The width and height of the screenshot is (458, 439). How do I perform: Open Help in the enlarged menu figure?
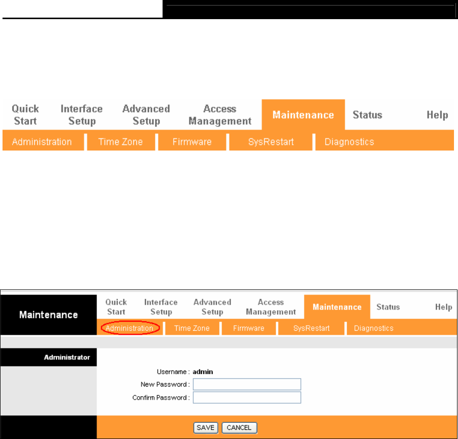(x=437, y=115)
